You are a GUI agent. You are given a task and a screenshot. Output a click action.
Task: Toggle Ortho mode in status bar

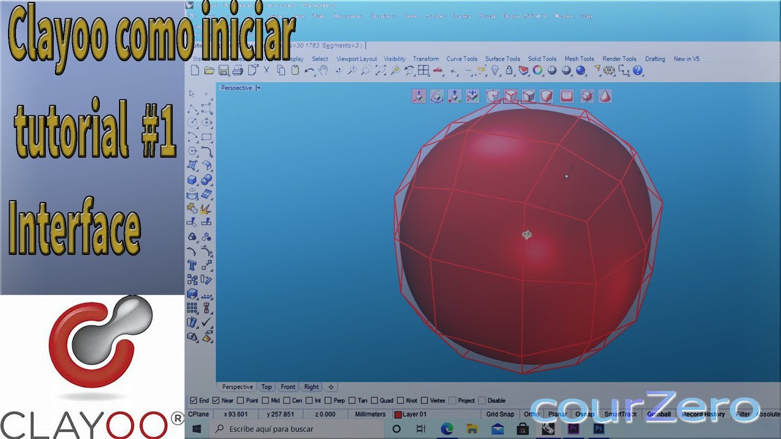[x=531, y=414]
